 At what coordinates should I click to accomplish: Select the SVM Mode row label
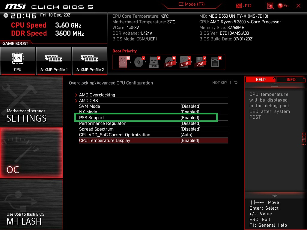[89, 106]
